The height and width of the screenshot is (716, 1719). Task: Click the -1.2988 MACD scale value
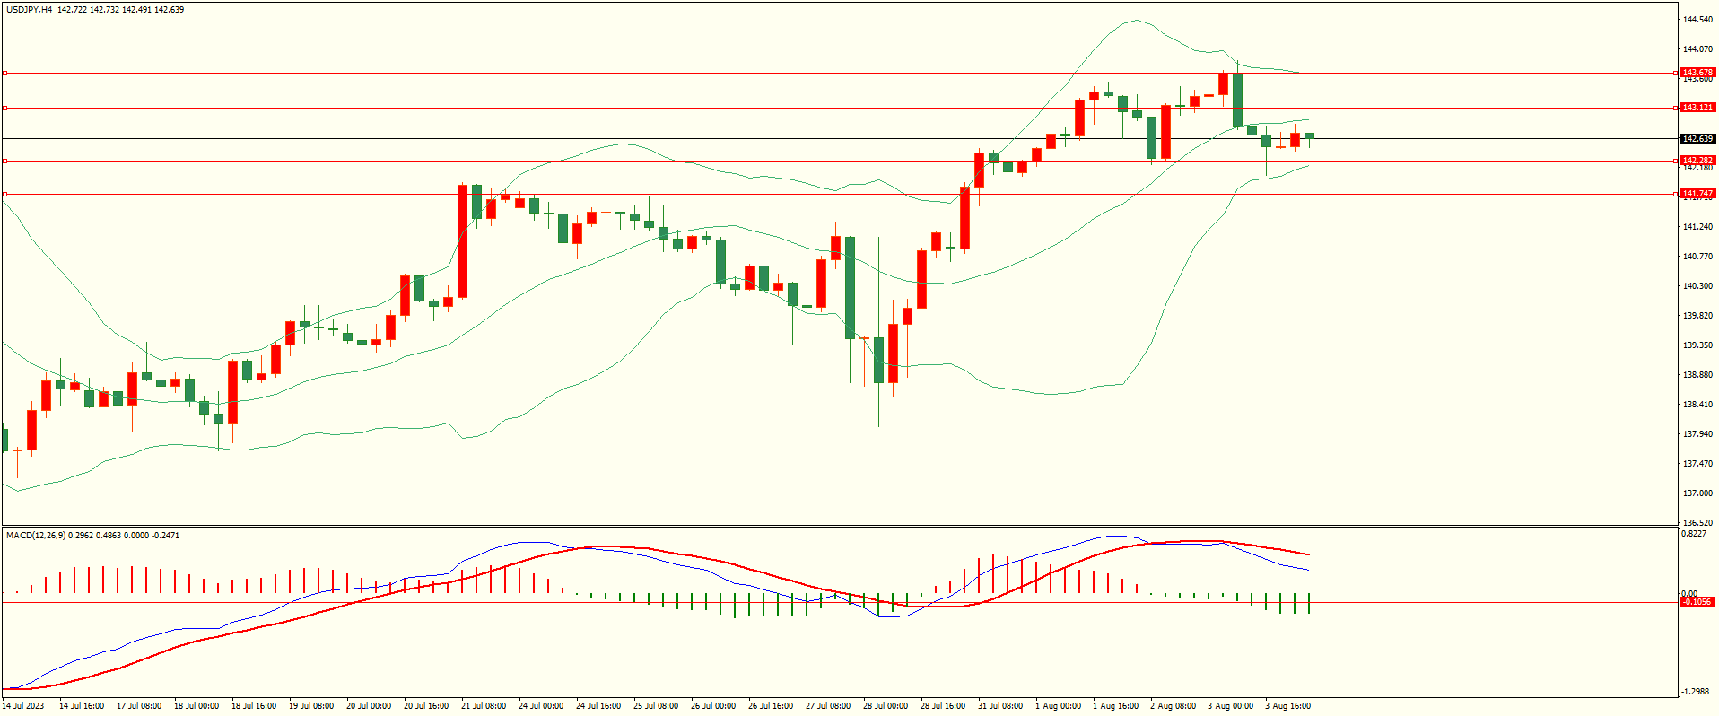[1696, 692]
